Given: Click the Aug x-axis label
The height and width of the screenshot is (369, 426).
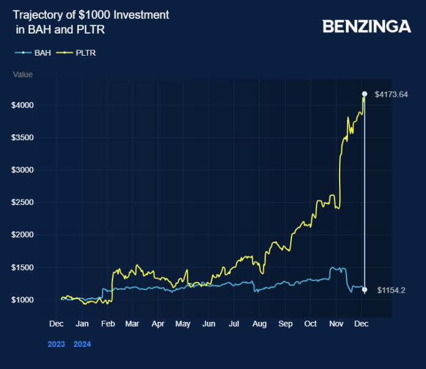Looking at the screenshot, I should tap(259, 323).
